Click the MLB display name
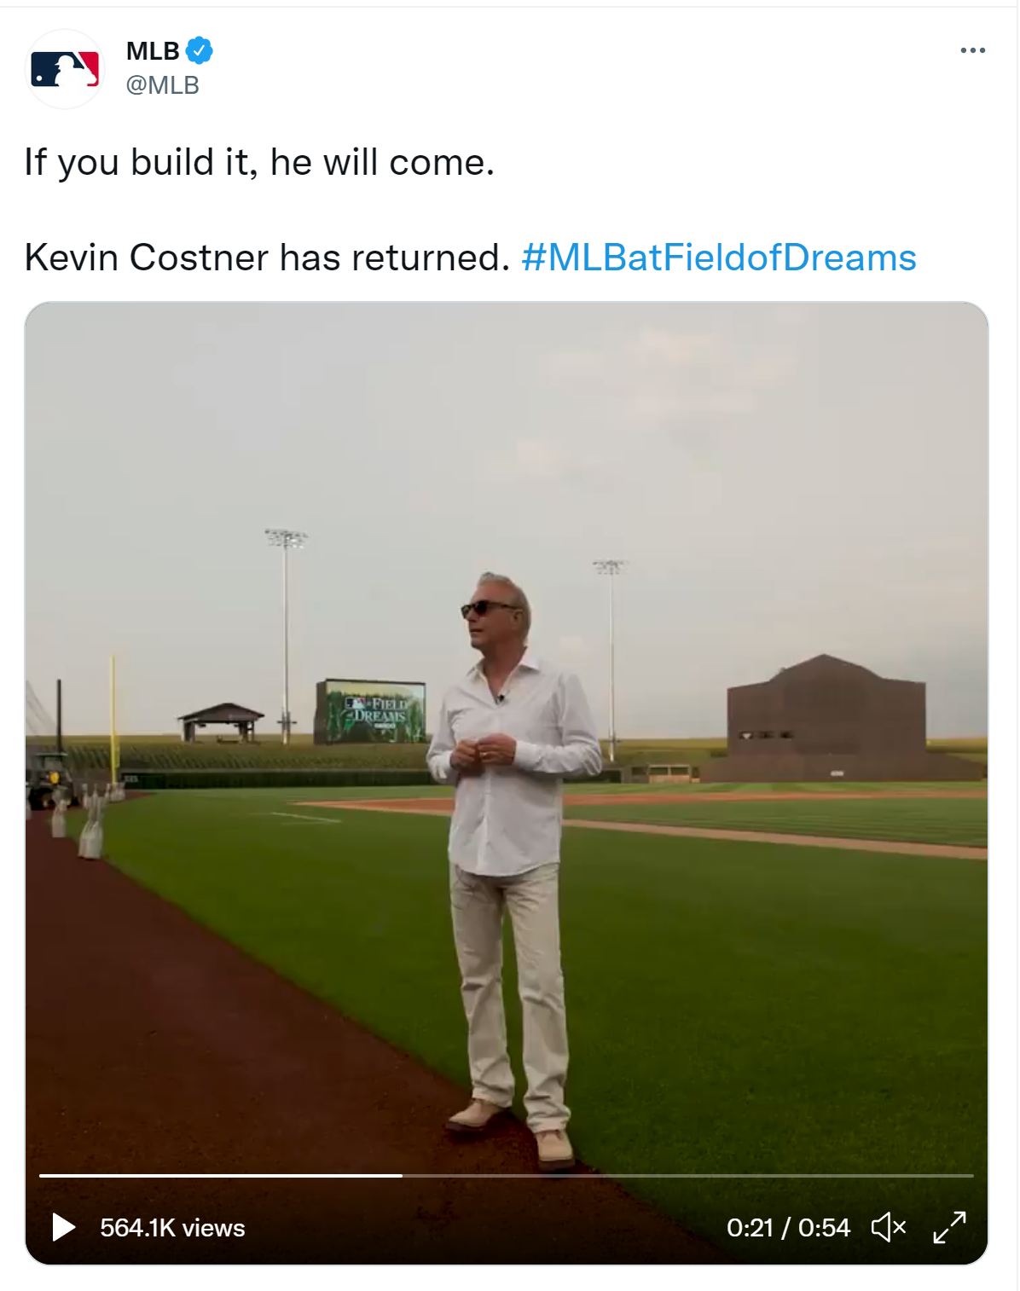The image size is (1020, 1291). (x=153, y=51)
